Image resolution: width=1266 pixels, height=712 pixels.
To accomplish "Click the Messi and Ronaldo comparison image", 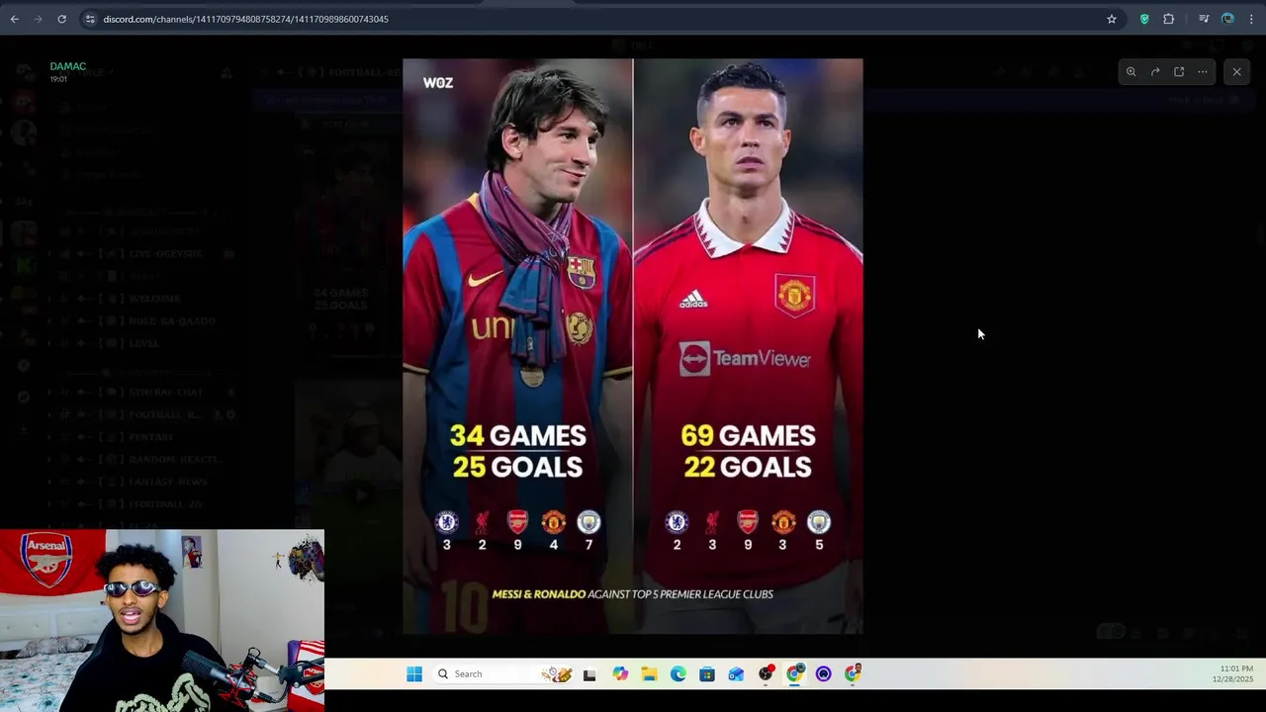I will (x=633, y=346).
